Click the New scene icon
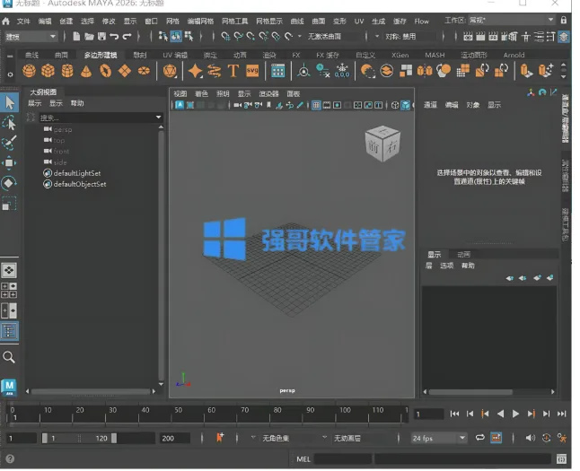580x471 pixels. tap(76, 36)
